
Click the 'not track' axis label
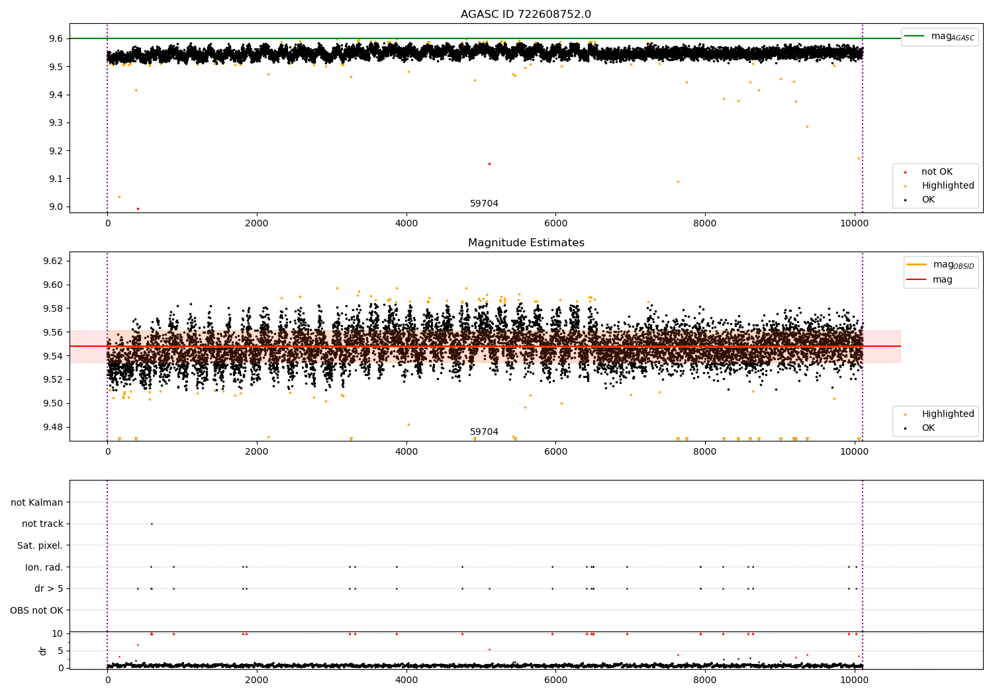pos(42,524)
